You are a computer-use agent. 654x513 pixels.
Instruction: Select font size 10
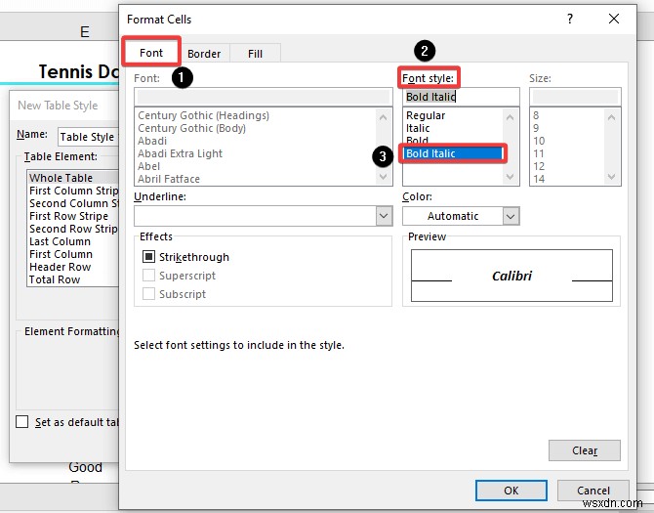pos(539,141)
